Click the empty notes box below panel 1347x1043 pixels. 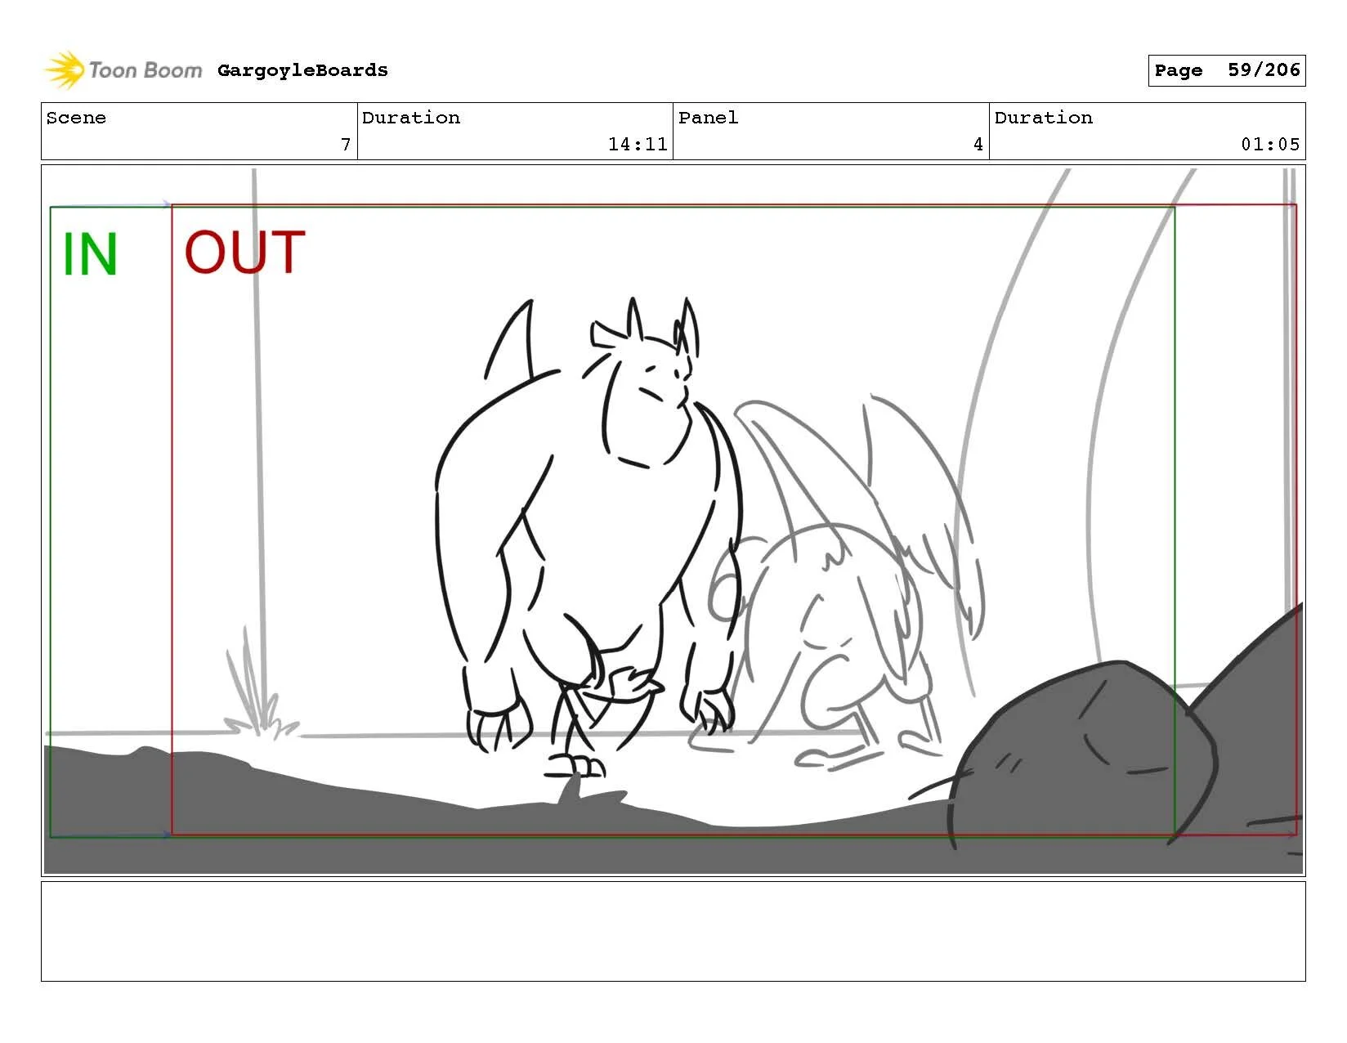pos(673,931)
